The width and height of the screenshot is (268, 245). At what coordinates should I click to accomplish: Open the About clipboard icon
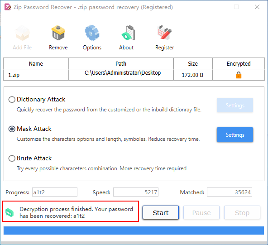[129, 33]
